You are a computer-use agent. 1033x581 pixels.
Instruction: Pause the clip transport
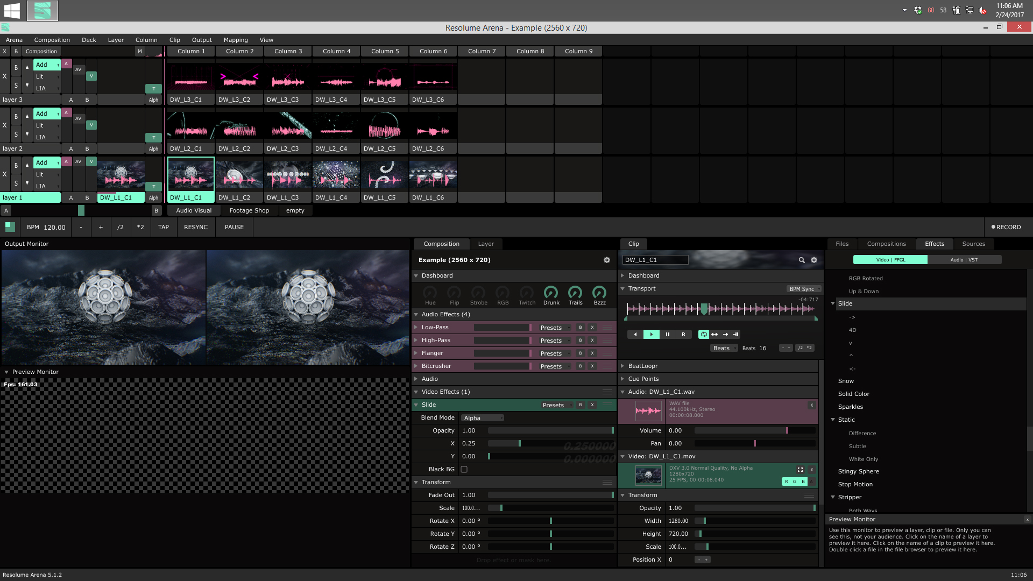(x=667, y=335)
